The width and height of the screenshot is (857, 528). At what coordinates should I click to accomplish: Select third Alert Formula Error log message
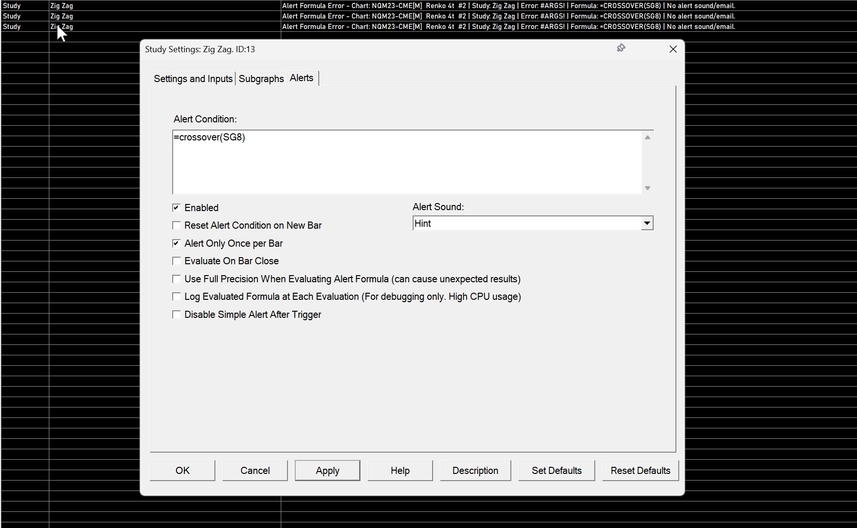[x=508, y=27]
